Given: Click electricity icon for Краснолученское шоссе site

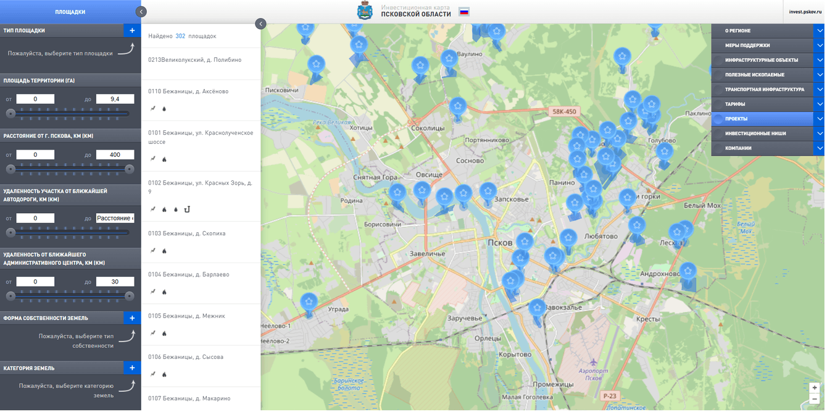Looking at the screenshot, I should pos(153,159).
